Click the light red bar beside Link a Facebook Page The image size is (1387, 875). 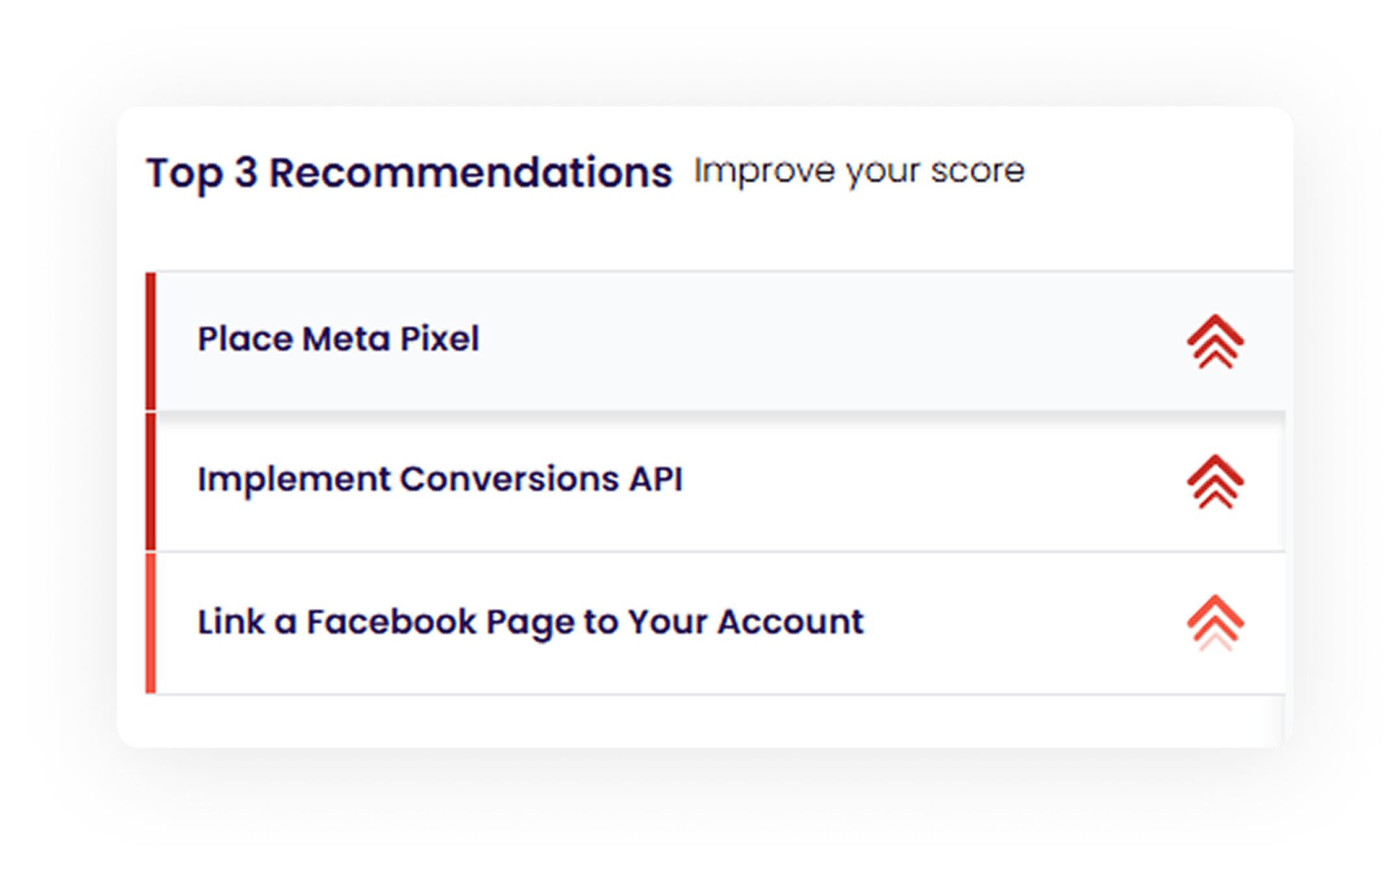(151, 623)
